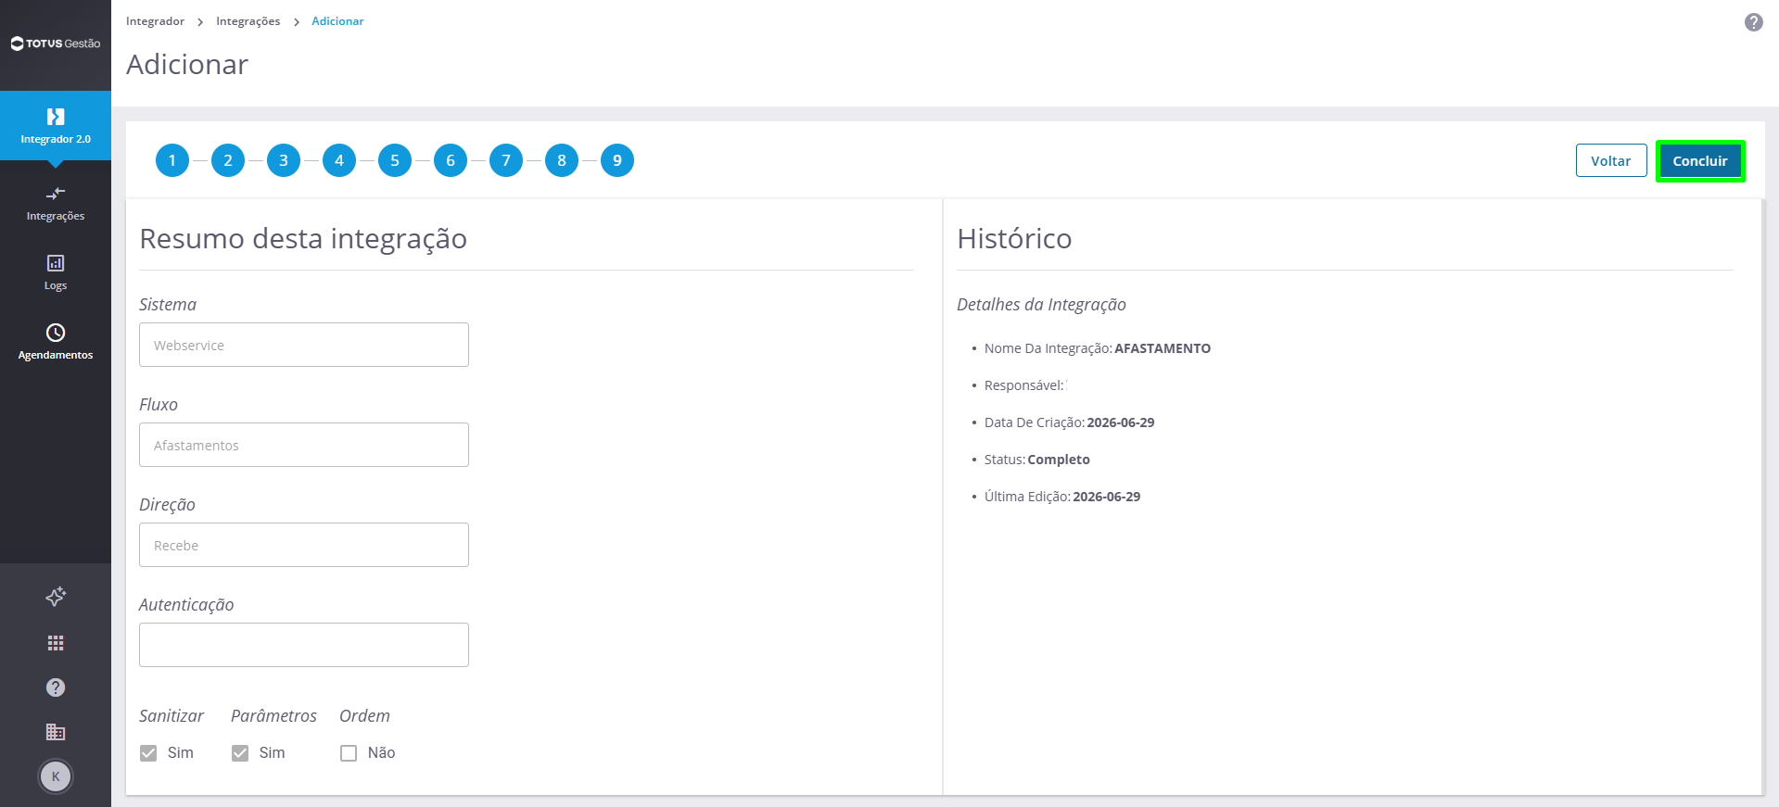
Task: Click the Resumo desta integração heading
Action: pos(303,238)
